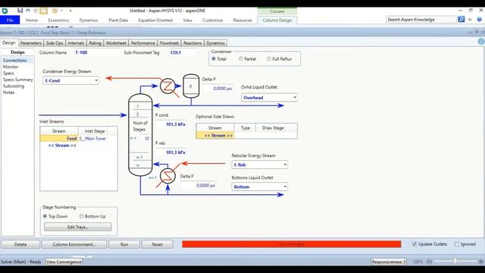485x273 pixels.
Task: Toggle the Update Outlets checkbox
Action: (415, 244)
